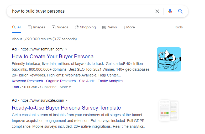Open the Images results tab
Image resolution: width=205 pixels, height=134 pixels.
pyautogui.click(x=36, y=27)
